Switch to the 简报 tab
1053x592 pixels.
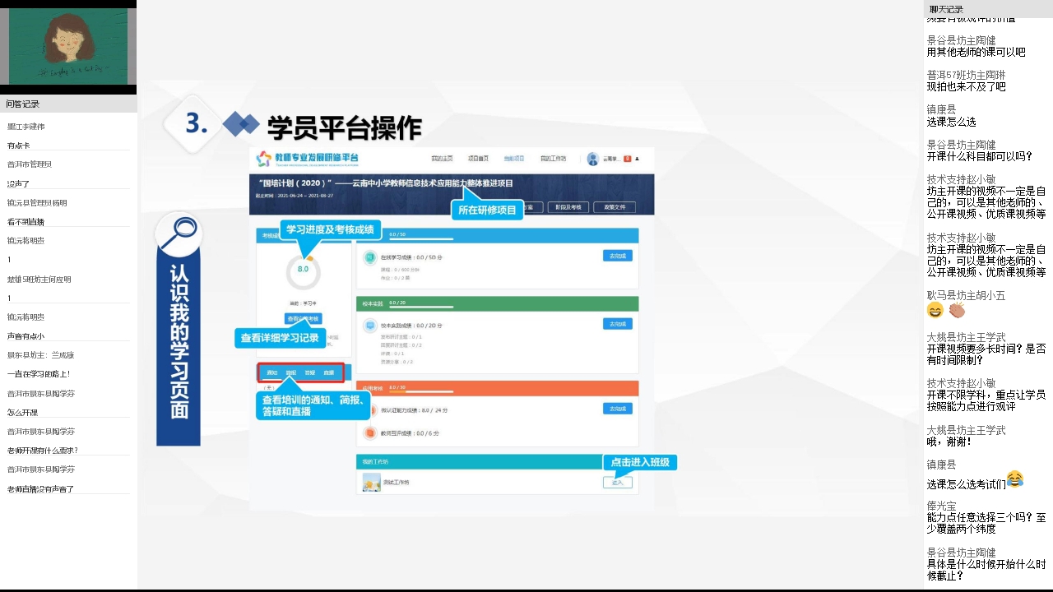tap(292, 372)
